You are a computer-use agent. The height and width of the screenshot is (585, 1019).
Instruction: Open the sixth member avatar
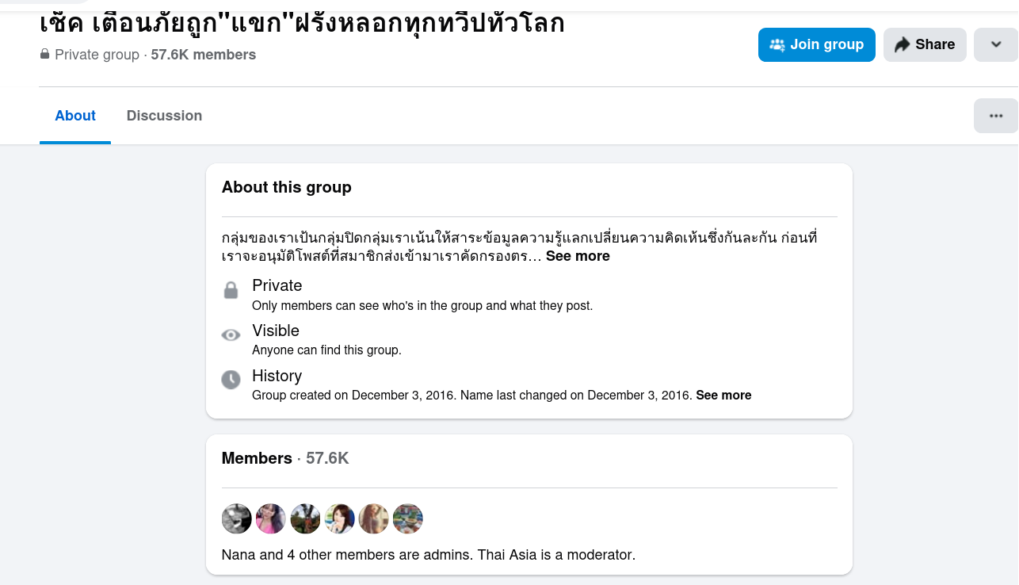(408, 519)
